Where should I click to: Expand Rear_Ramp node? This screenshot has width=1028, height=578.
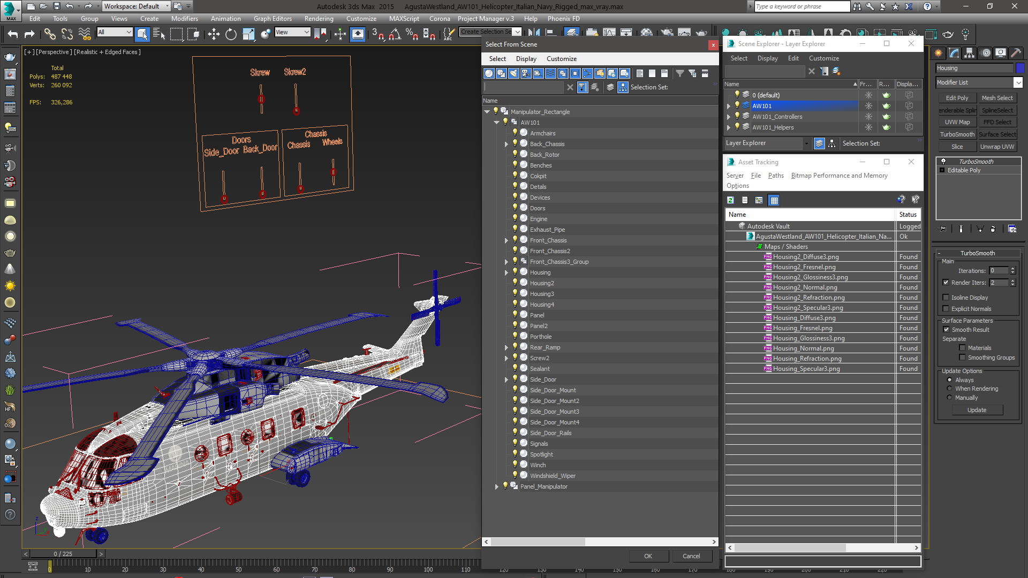(x=507, y=347)
